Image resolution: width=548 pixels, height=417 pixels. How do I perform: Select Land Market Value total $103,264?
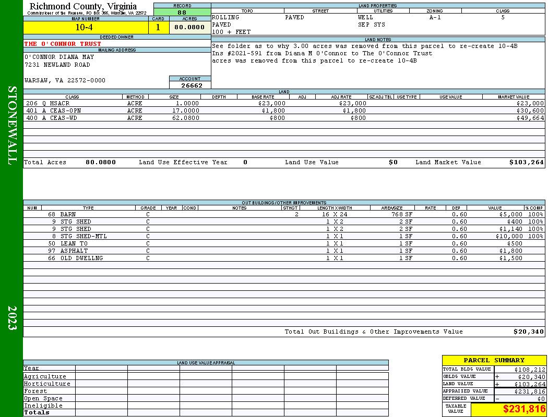(526, 162)
